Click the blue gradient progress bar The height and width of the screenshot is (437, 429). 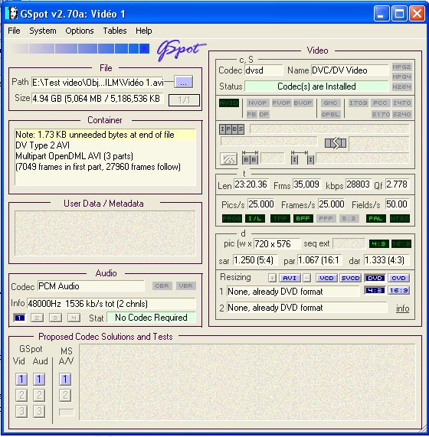coord(80,48)
